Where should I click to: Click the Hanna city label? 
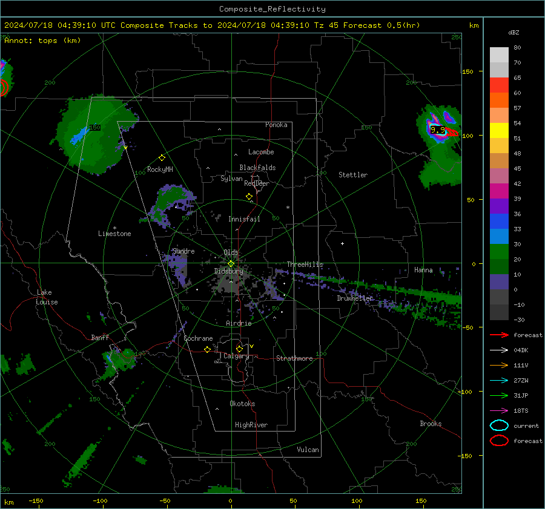pyautogui.click(x=423, y=270)
